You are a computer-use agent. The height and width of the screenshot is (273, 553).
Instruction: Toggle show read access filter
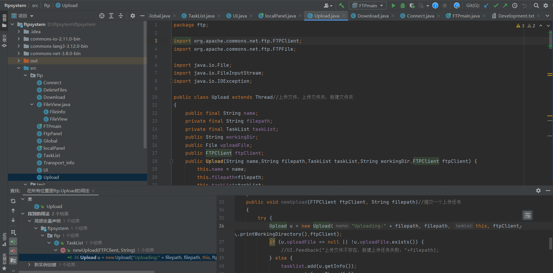click(13, 242)
